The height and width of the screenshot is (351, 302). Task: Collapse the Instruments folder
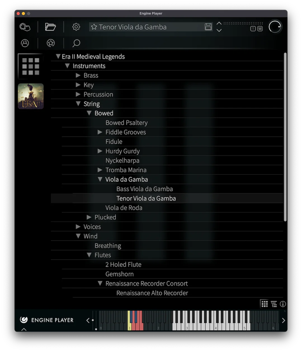tap(67, 66)
